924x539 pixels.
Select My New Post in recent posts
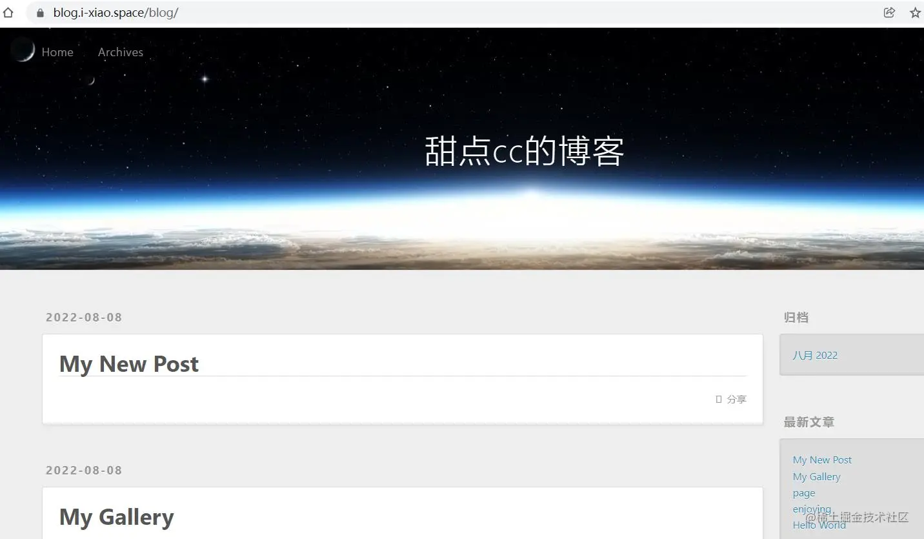822,460
